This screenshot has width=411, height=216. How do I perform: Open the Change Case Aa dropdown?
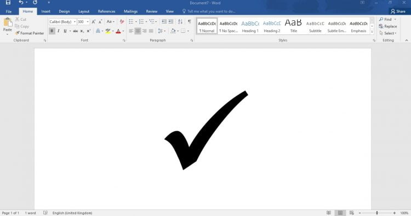(x=110, y=22)
